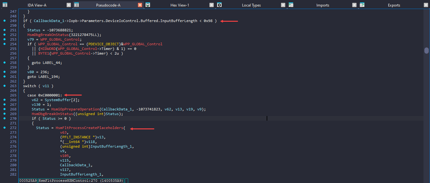430x183 pixels.
Task: Select the IDA View-A tab label
Action: tap(37, 5)
